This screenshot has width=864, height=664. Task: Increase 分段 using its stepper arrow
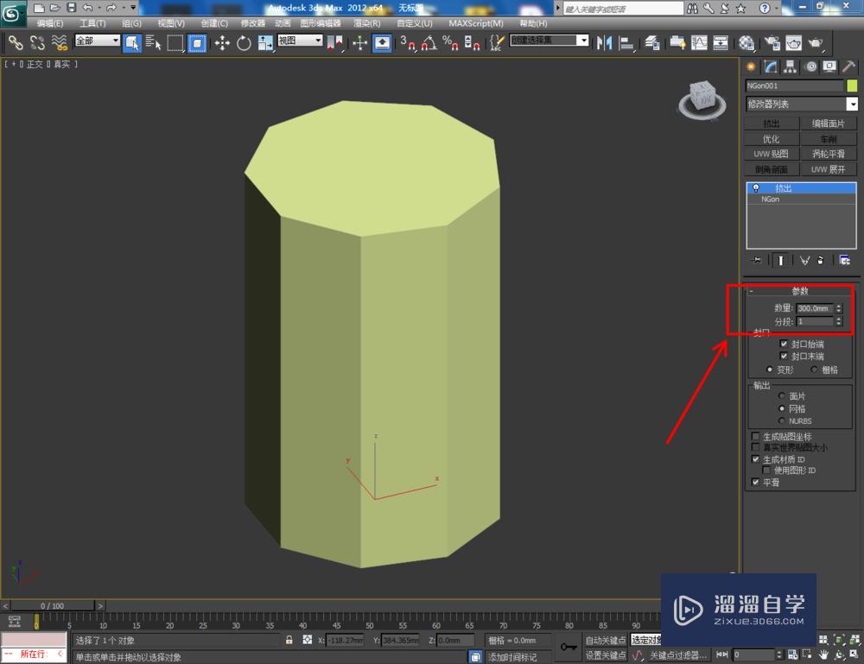coord(839,319)
